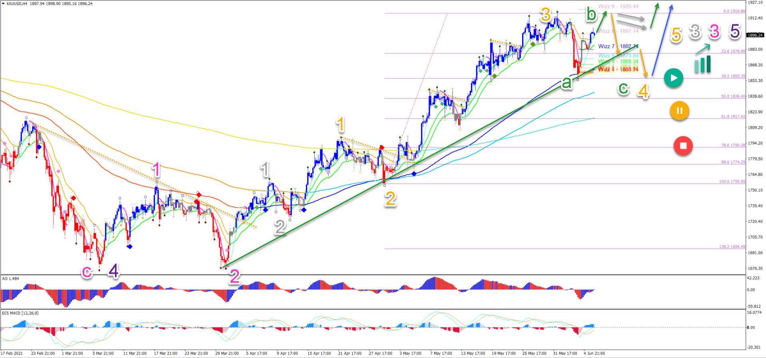The height and width of the screenshot is (358, 766).
Task: Click the Wizz 8 - 1897.14 level label
Action: [618, 31]
